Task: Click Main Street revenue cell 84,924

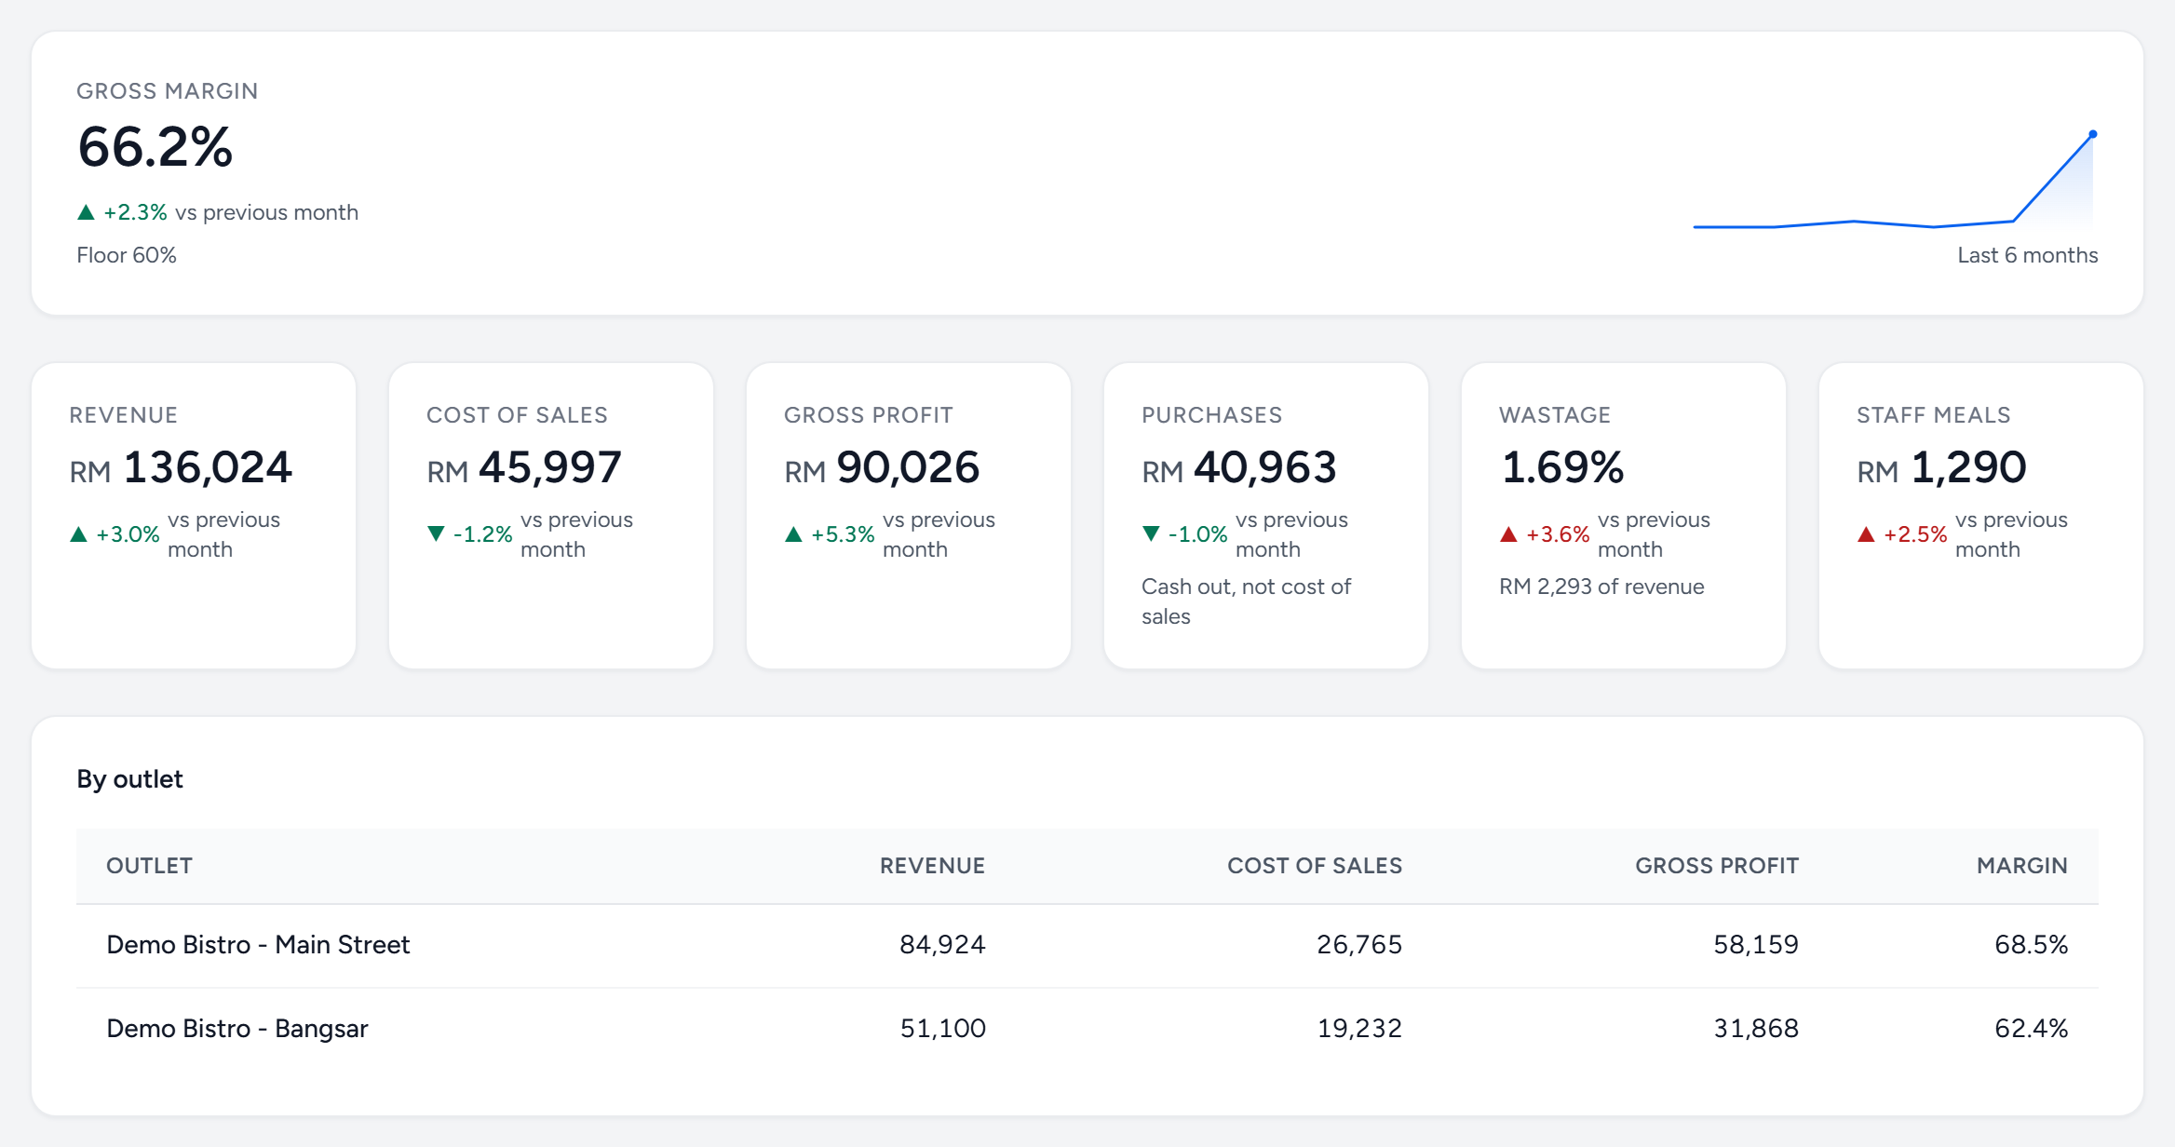Action: [942, 945]
